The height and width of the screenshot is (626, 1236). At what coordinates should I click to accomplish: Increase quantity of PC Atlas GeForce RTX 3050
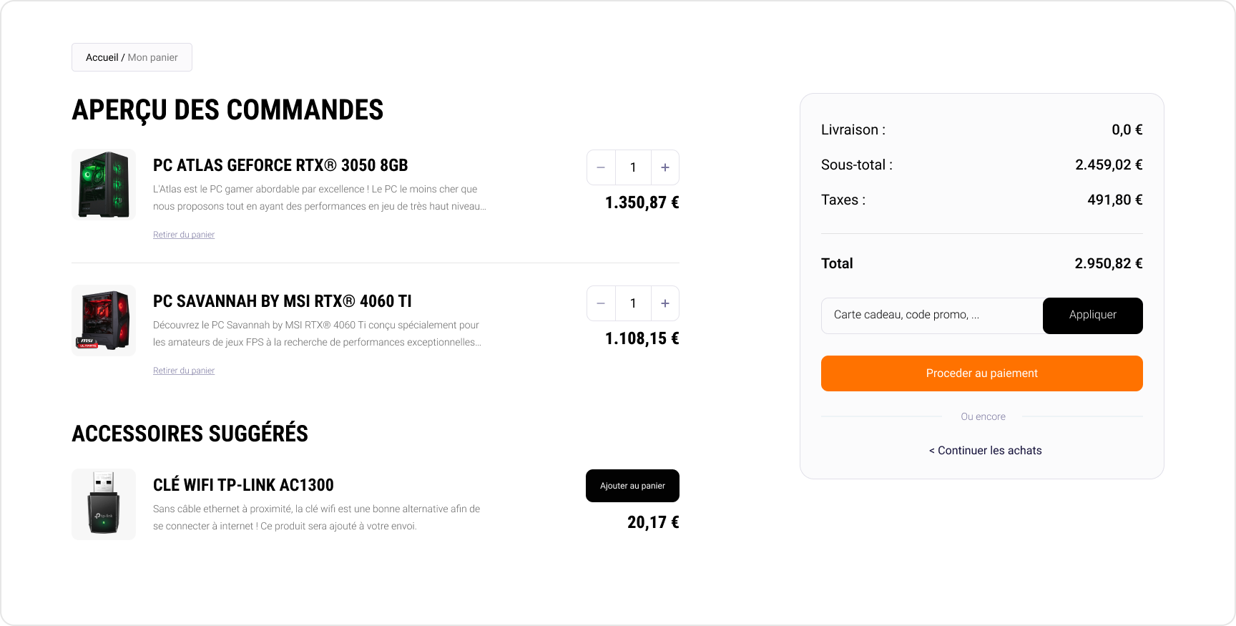(665, 167)
